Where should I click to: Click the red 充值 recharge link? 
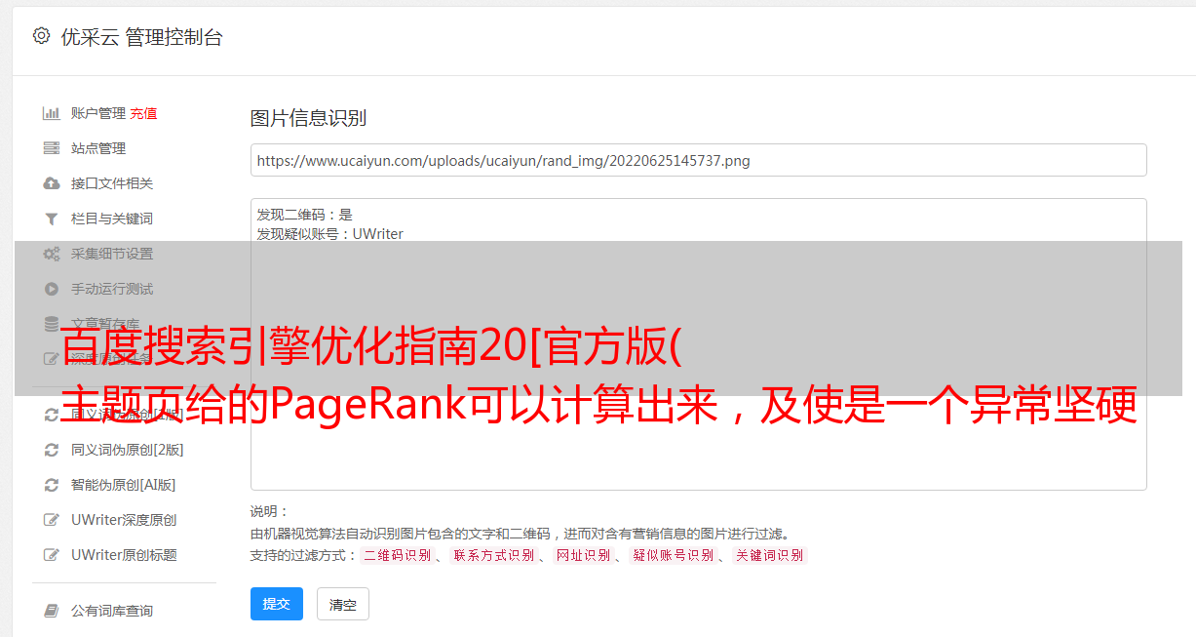[x=143, y=113]
